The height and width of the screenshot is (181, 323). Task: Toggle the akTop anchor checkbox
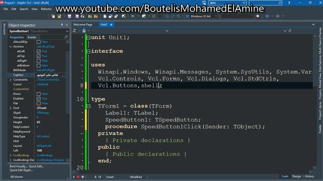[x=38, y=56]
